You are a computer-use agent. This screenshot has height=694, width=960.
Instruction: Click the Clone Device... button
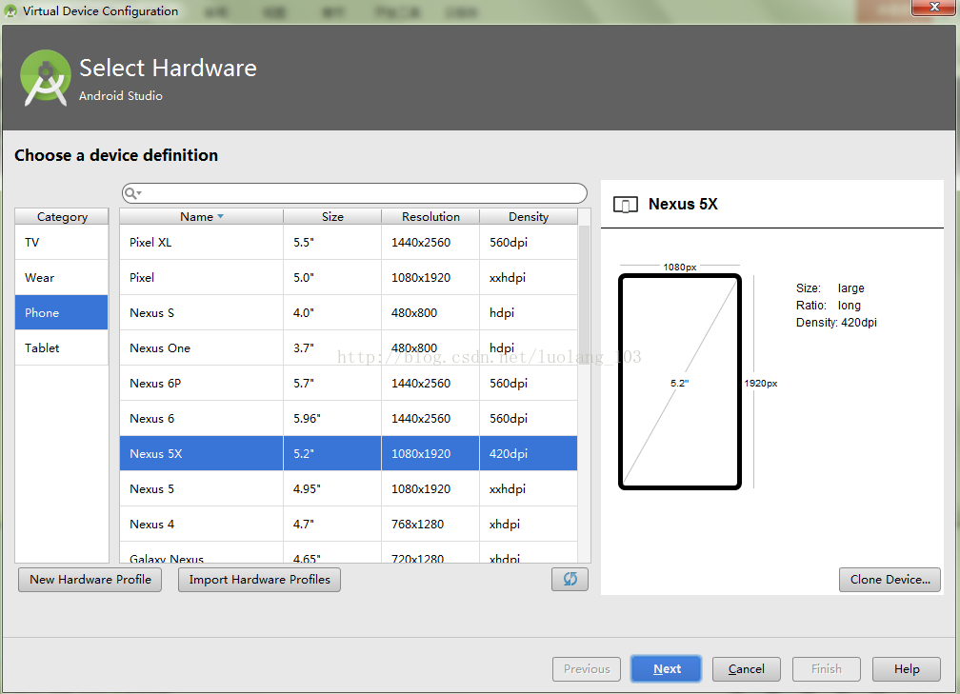(x=890, y=580)
